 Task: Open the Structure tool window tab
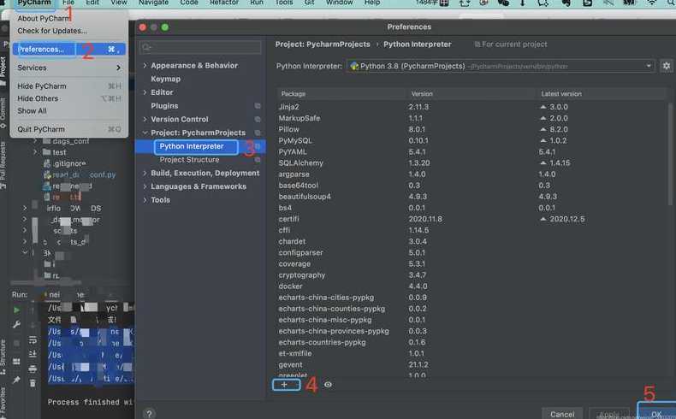[3, 357]
